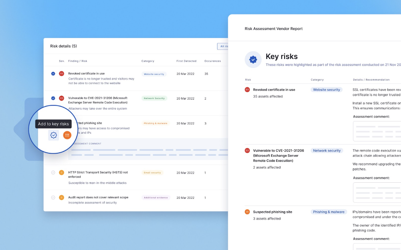This screenshot has height=250, width=401.
Task: Click the Key risks verified badge icon
Action: coord(253,60)
